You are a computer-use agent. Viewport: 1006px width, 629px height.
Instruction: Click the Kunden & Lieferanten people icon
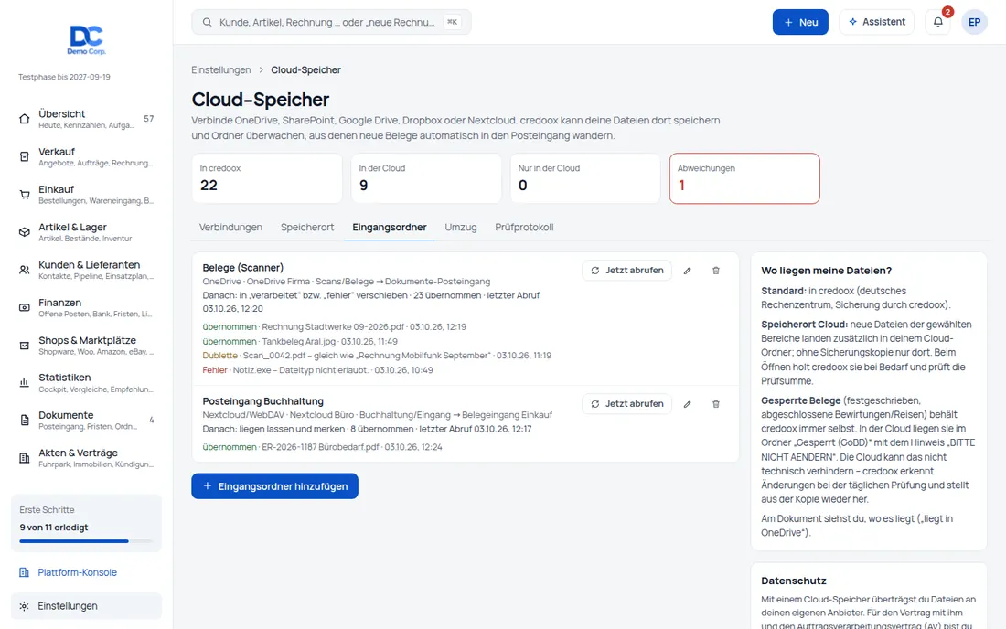(25, 270)
